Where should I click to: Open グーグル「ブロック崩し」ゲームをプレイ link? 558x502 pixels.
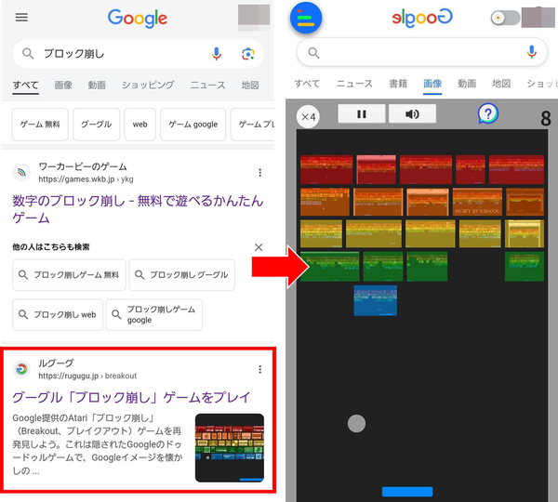pos(131,397)
